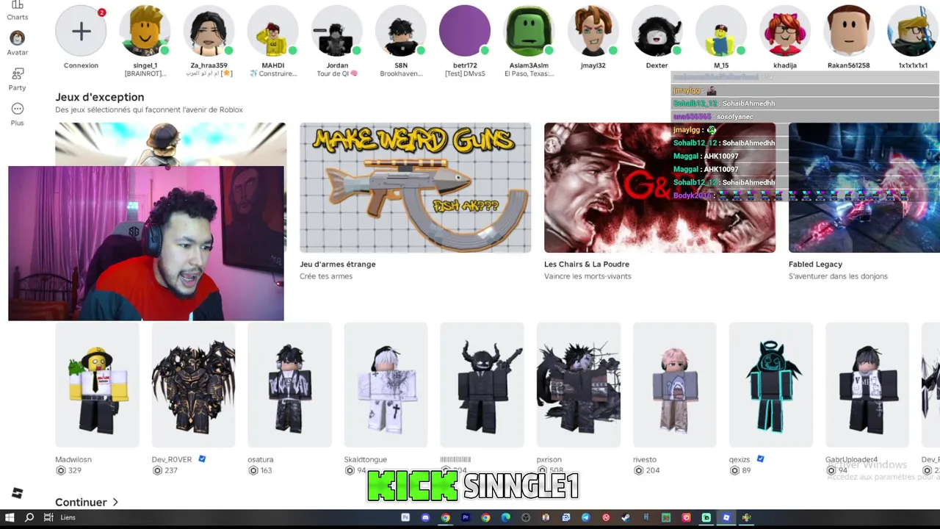Image resolution: width=940 pixels, height=529 pixels.
Task: Click the Fabled Legacy title
Action: [x=815, y=264]
